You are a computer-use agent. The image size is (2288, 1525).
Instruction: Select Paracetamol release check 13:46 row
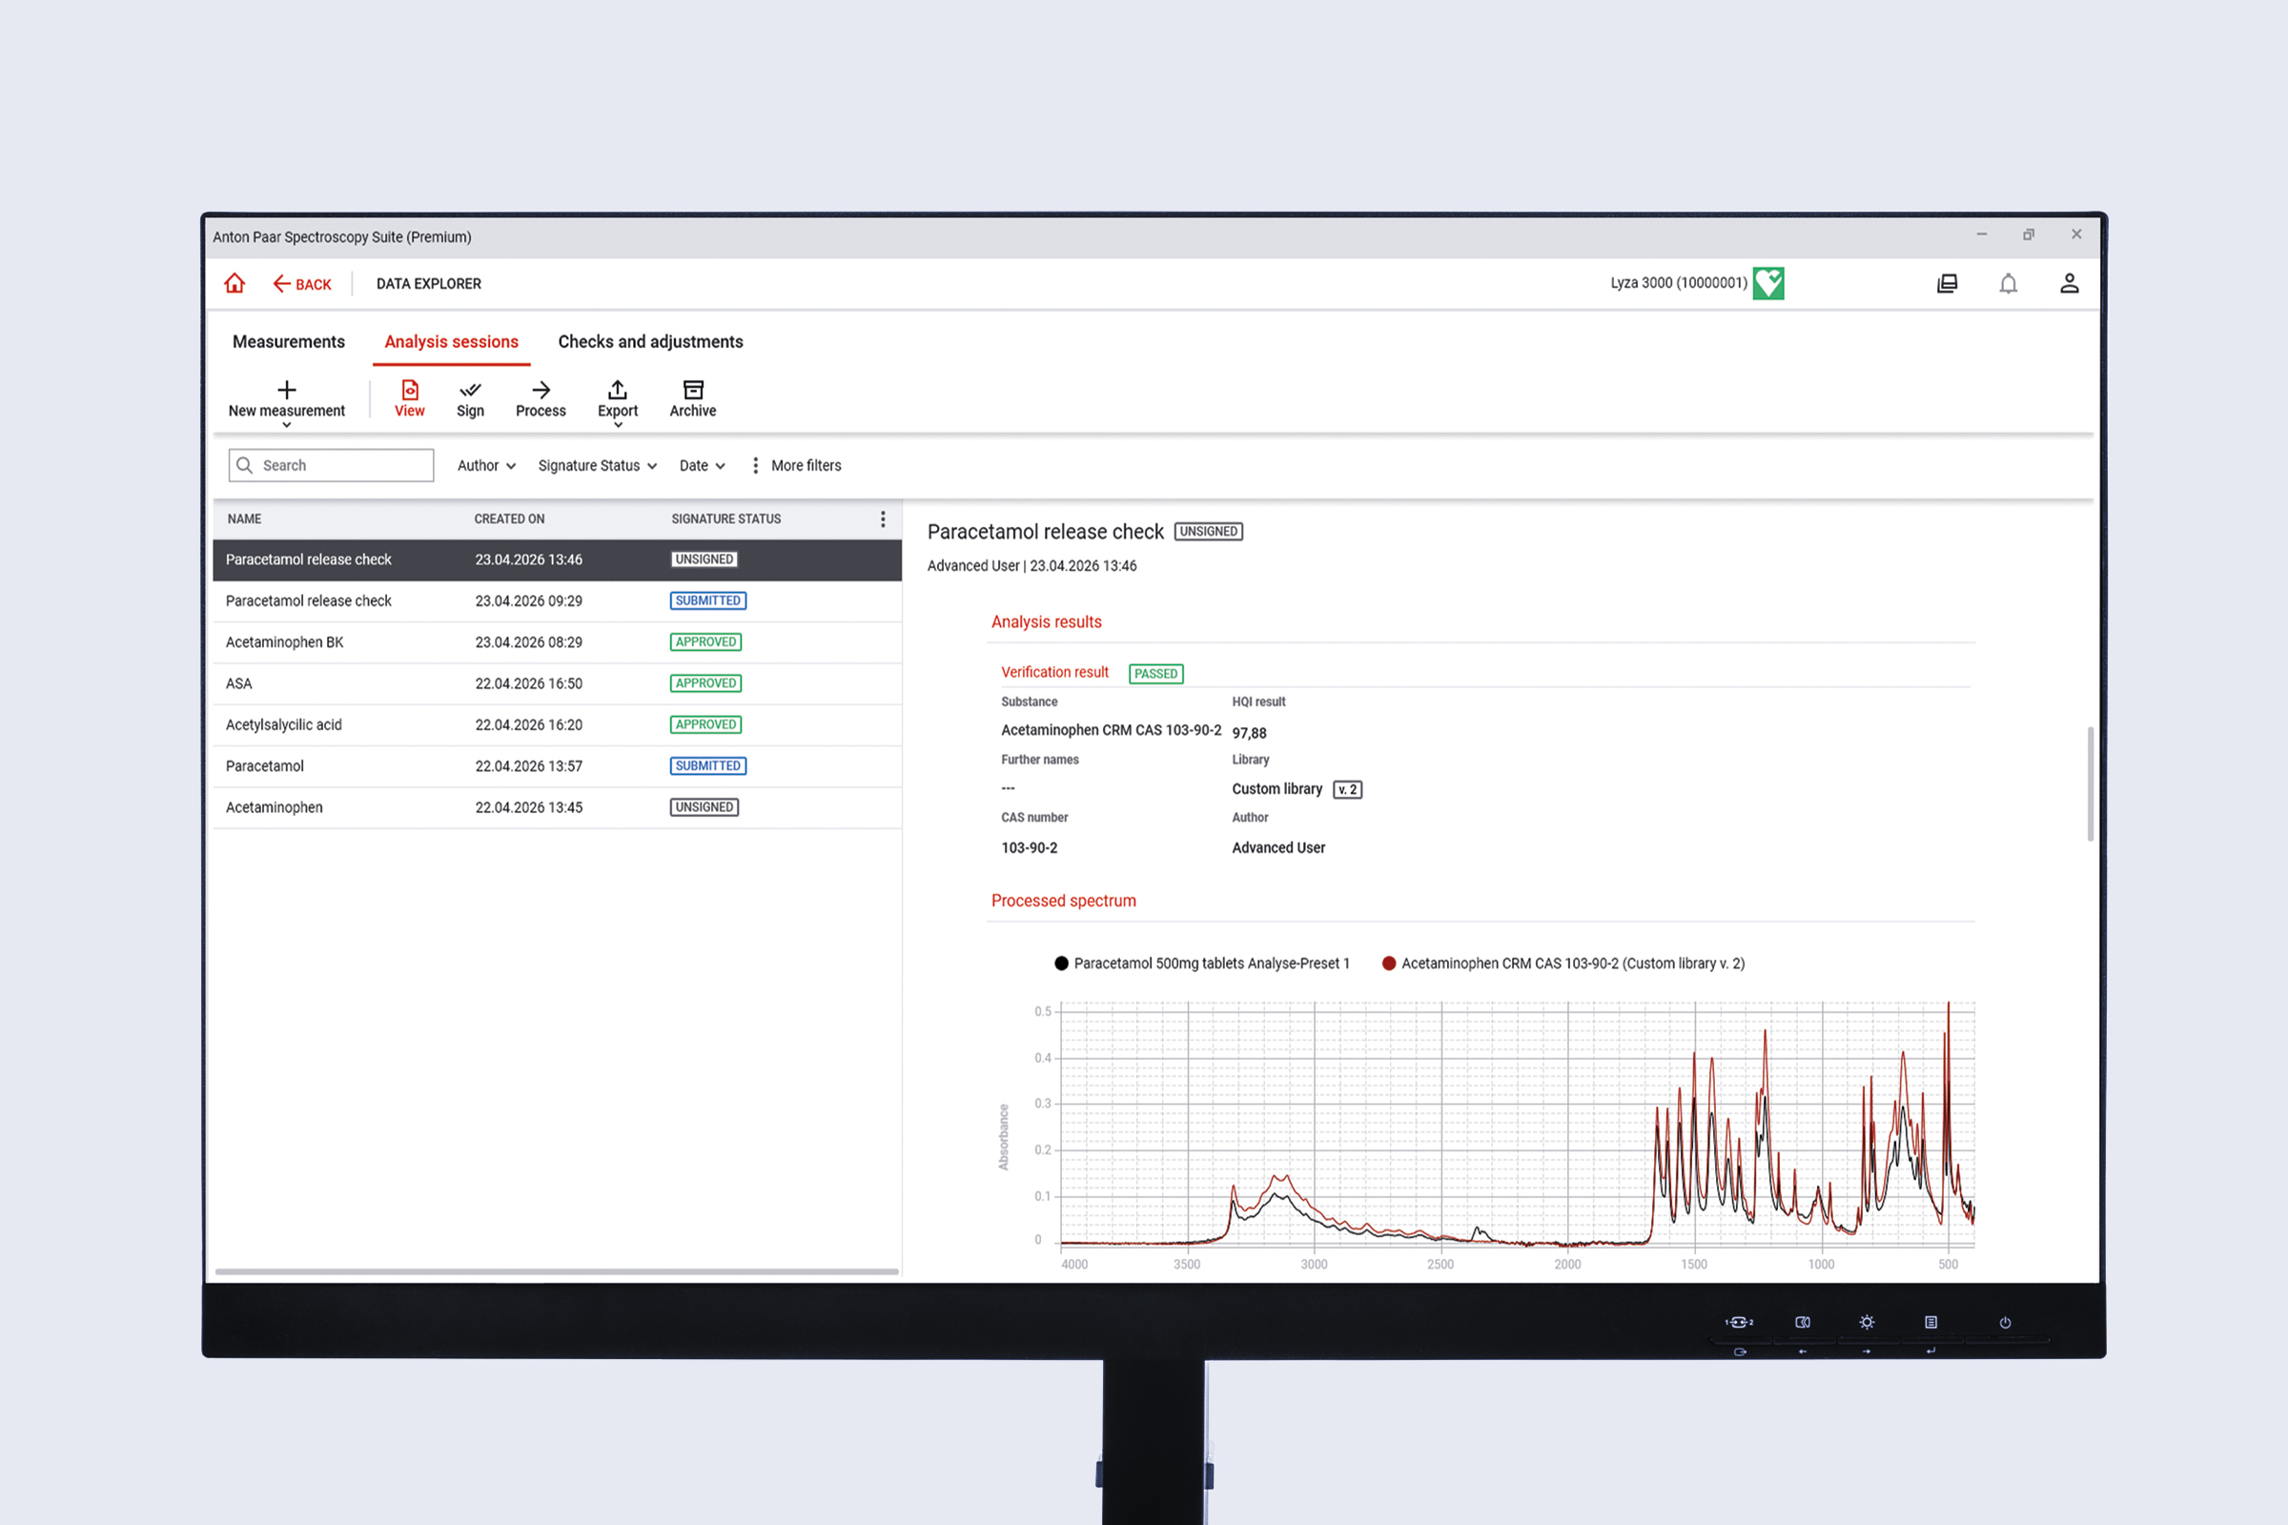click(558, 560)
